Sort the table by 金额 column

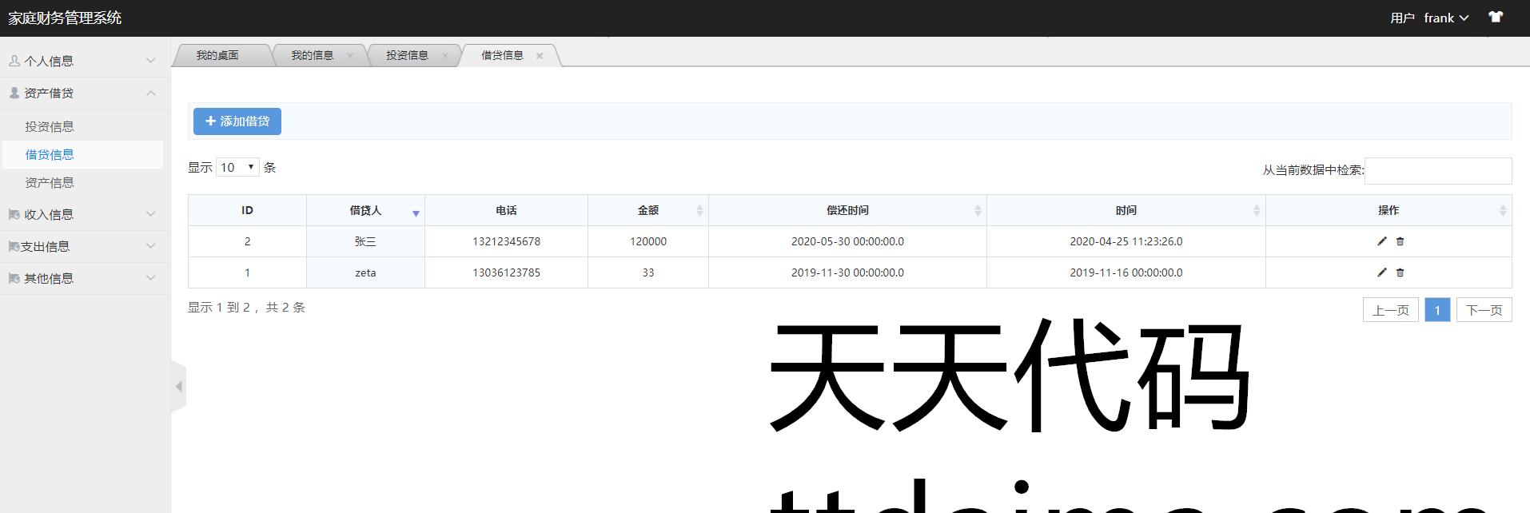coord(647,210)
